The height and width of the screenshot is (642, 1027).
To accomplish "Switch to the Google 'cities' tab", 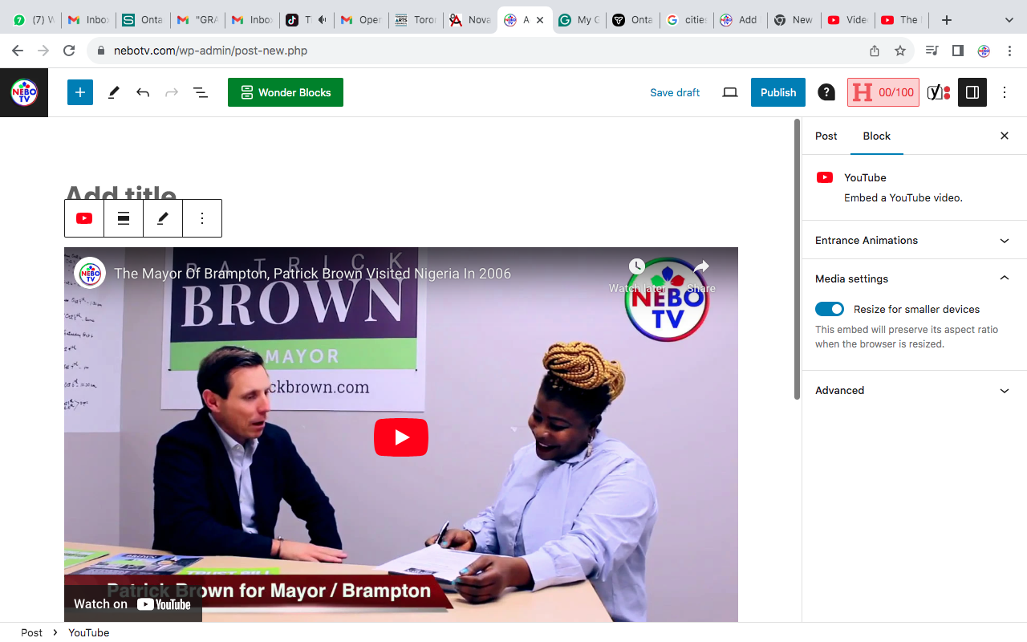I will coord(687,20).
